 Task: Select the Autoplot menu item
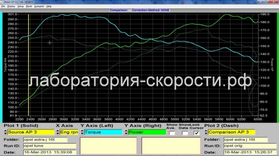pos(39,6)
